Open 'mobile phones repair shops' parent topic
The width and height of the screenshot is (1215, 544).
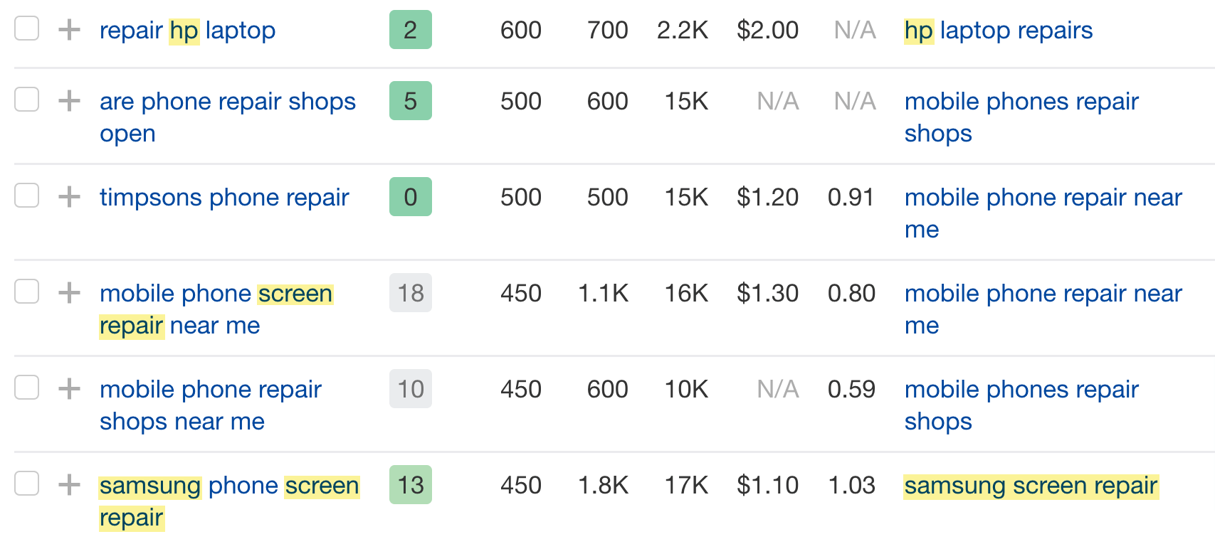tap(1021, 117)
